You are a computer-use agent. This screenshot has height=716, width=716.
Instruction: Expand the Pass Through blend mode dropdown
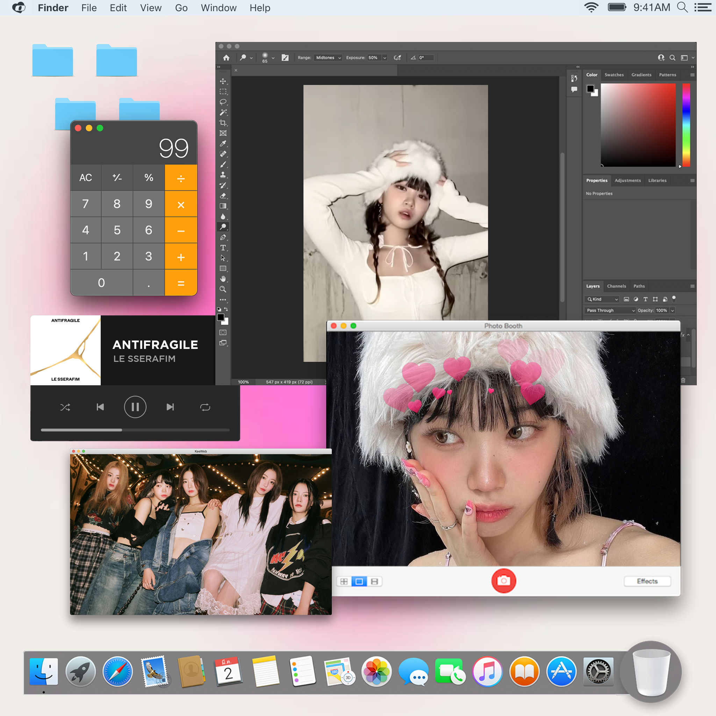(x=610, y=310)
